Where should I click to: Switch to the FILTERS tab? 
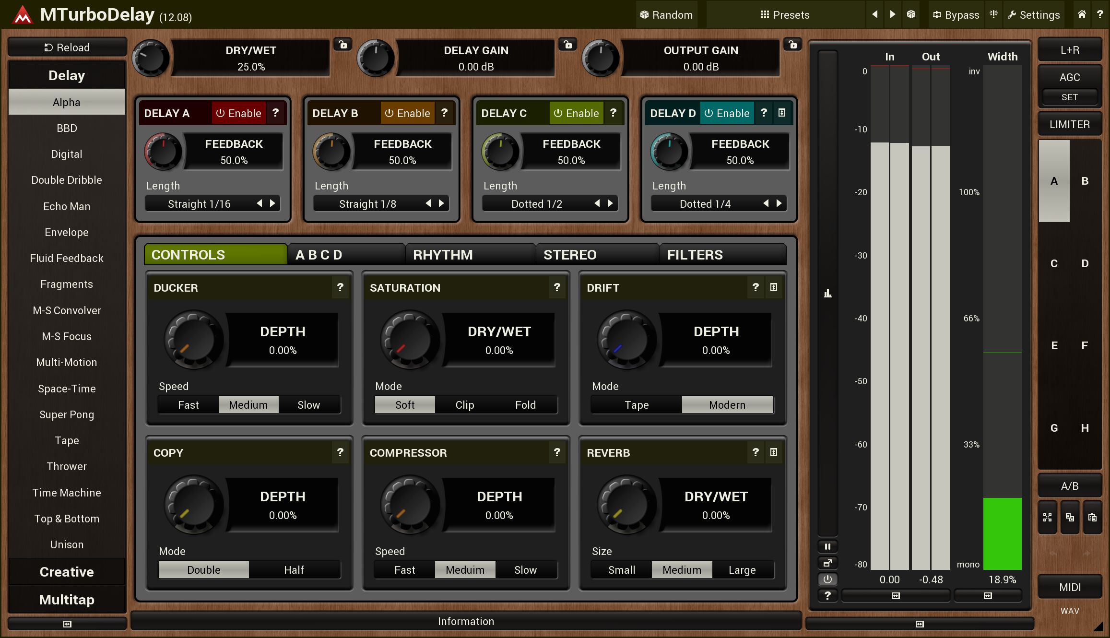pyautogui.click(x=723, y=254)
